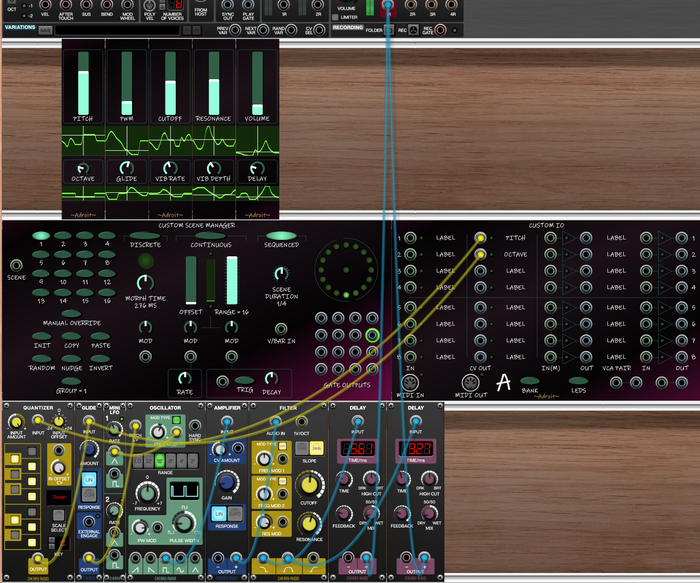This screenshot has height=583, width=700.
Task: Increase NUMBER OF VOICES with up arrow
Action: [x=162, y=2]
